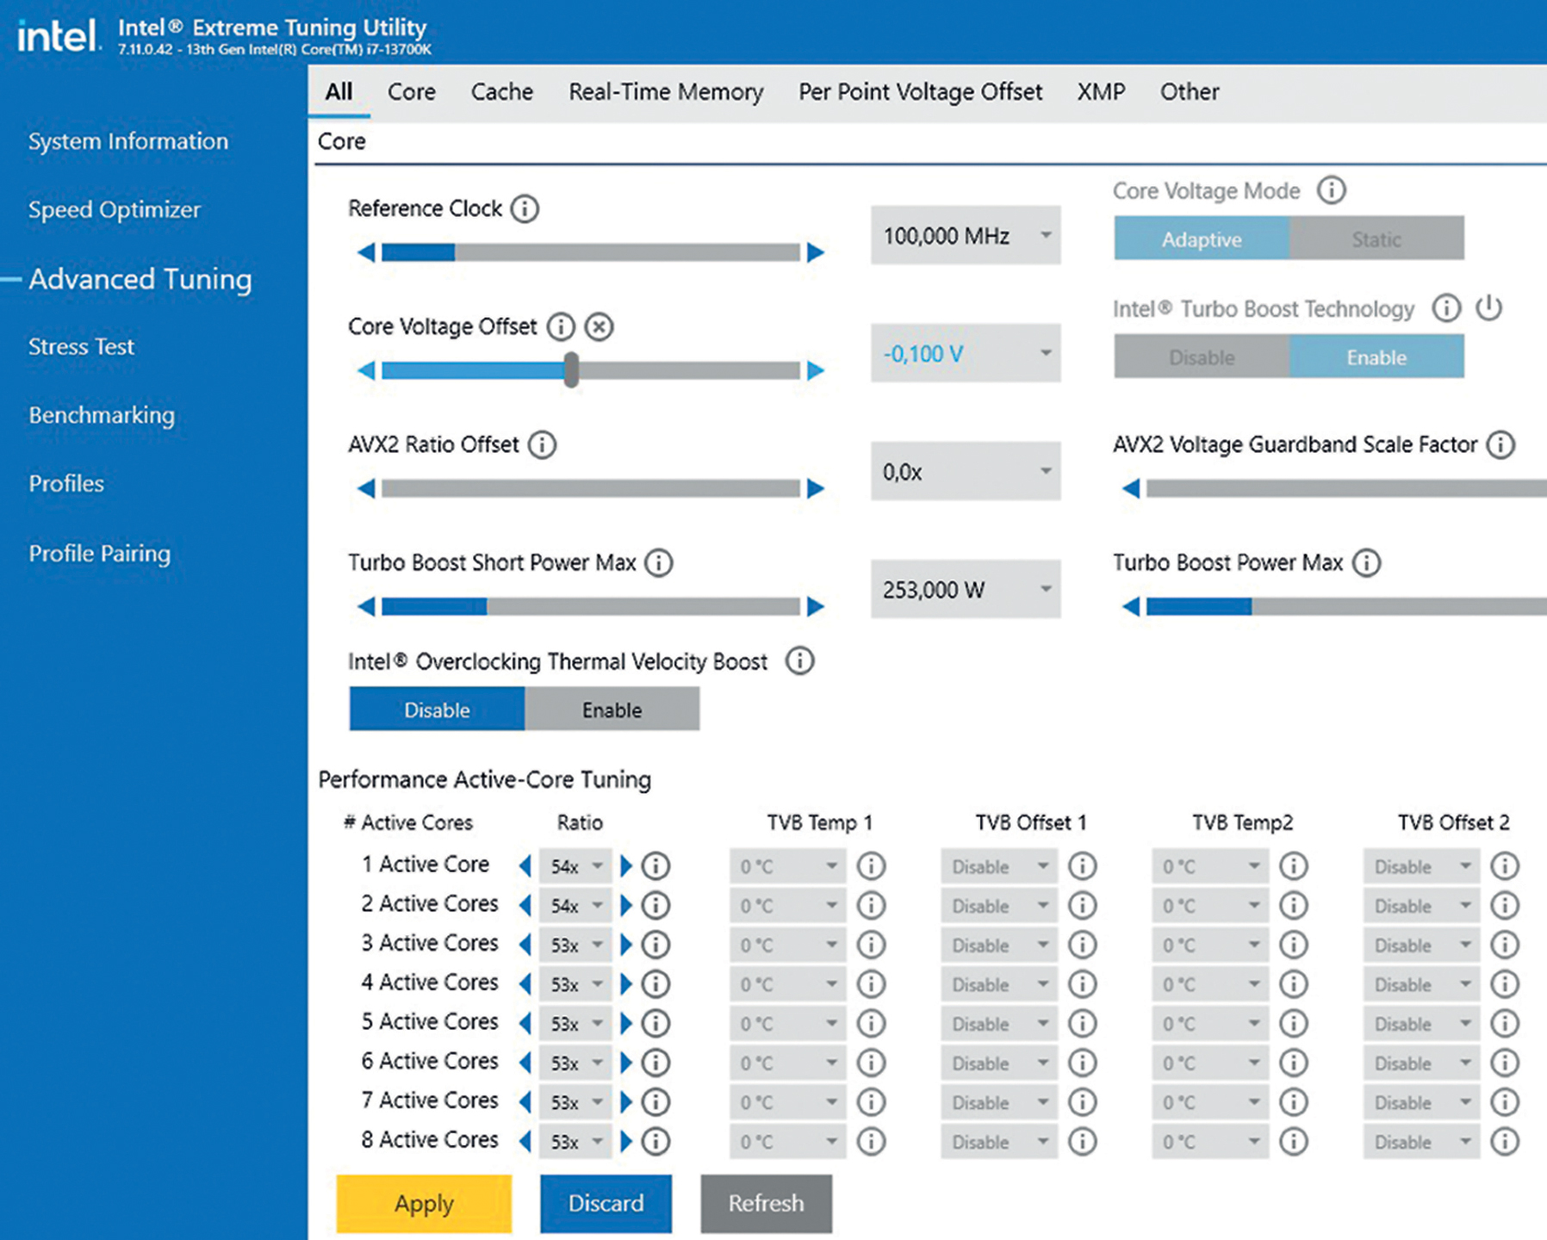This screenshot has height=1240, width=1547.
Task: Open Stress Test in the sidebar
Action: click(81, 347)
